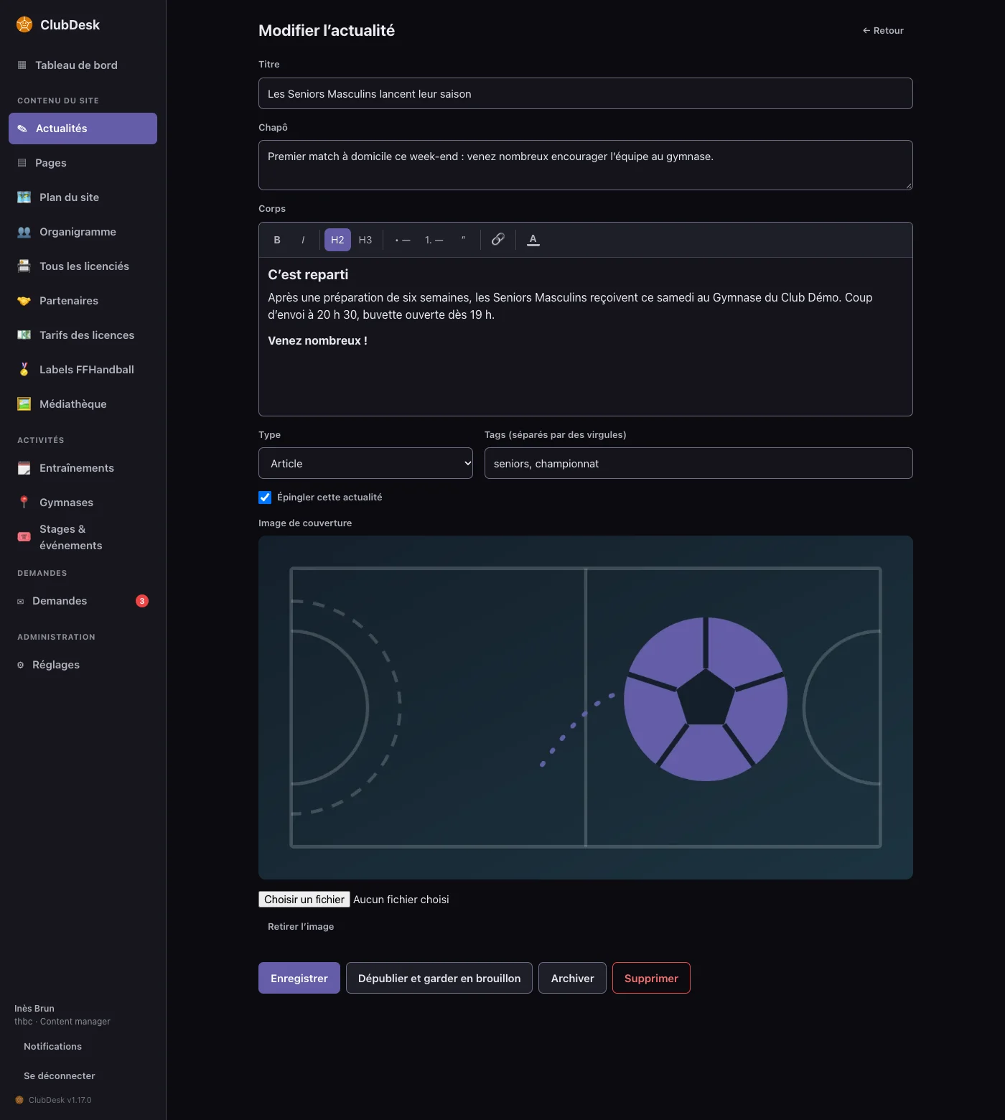
Task: Open Pages in the sidebar
Action: coord(83,163)
